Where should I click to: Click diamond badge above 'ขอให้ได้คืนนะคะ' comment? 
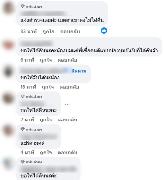(22, 97)
